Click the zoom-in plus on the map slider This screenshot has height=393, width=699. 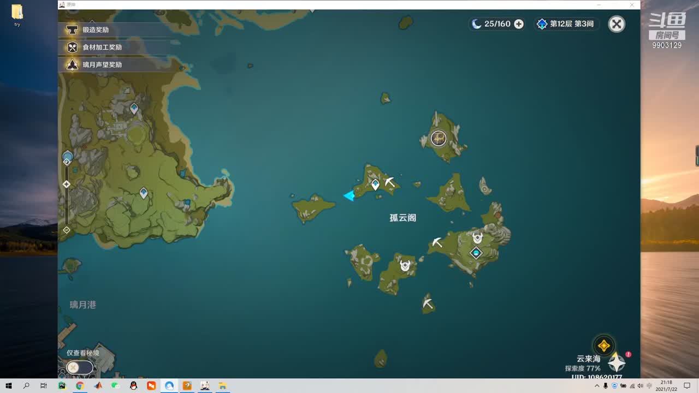pos(67,162)
